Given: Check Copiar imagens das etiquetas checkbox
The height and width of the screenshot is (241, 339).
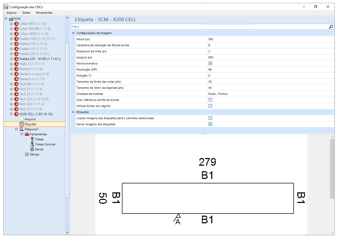Looking at the screenshot, I should 211,118.
